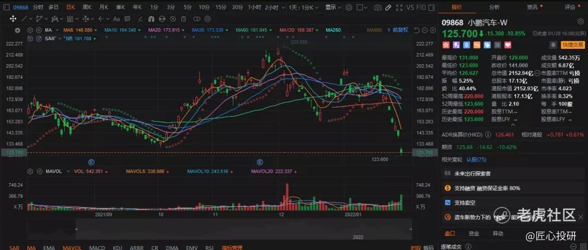Switch to the 周K weekly chart tab
This screenshot has height=250, width=588.
[x=87, y=7]
